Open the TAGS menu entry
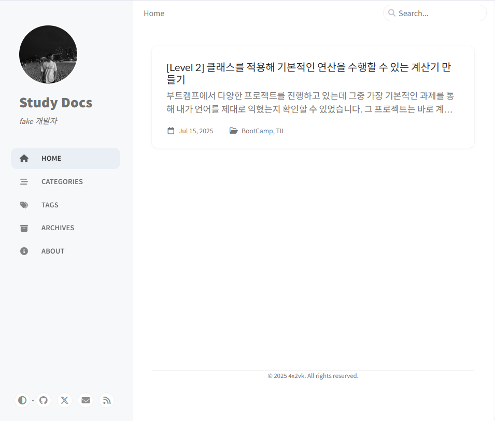The width and height of the screenshot is (495, 421). click(x=50, y=205)
